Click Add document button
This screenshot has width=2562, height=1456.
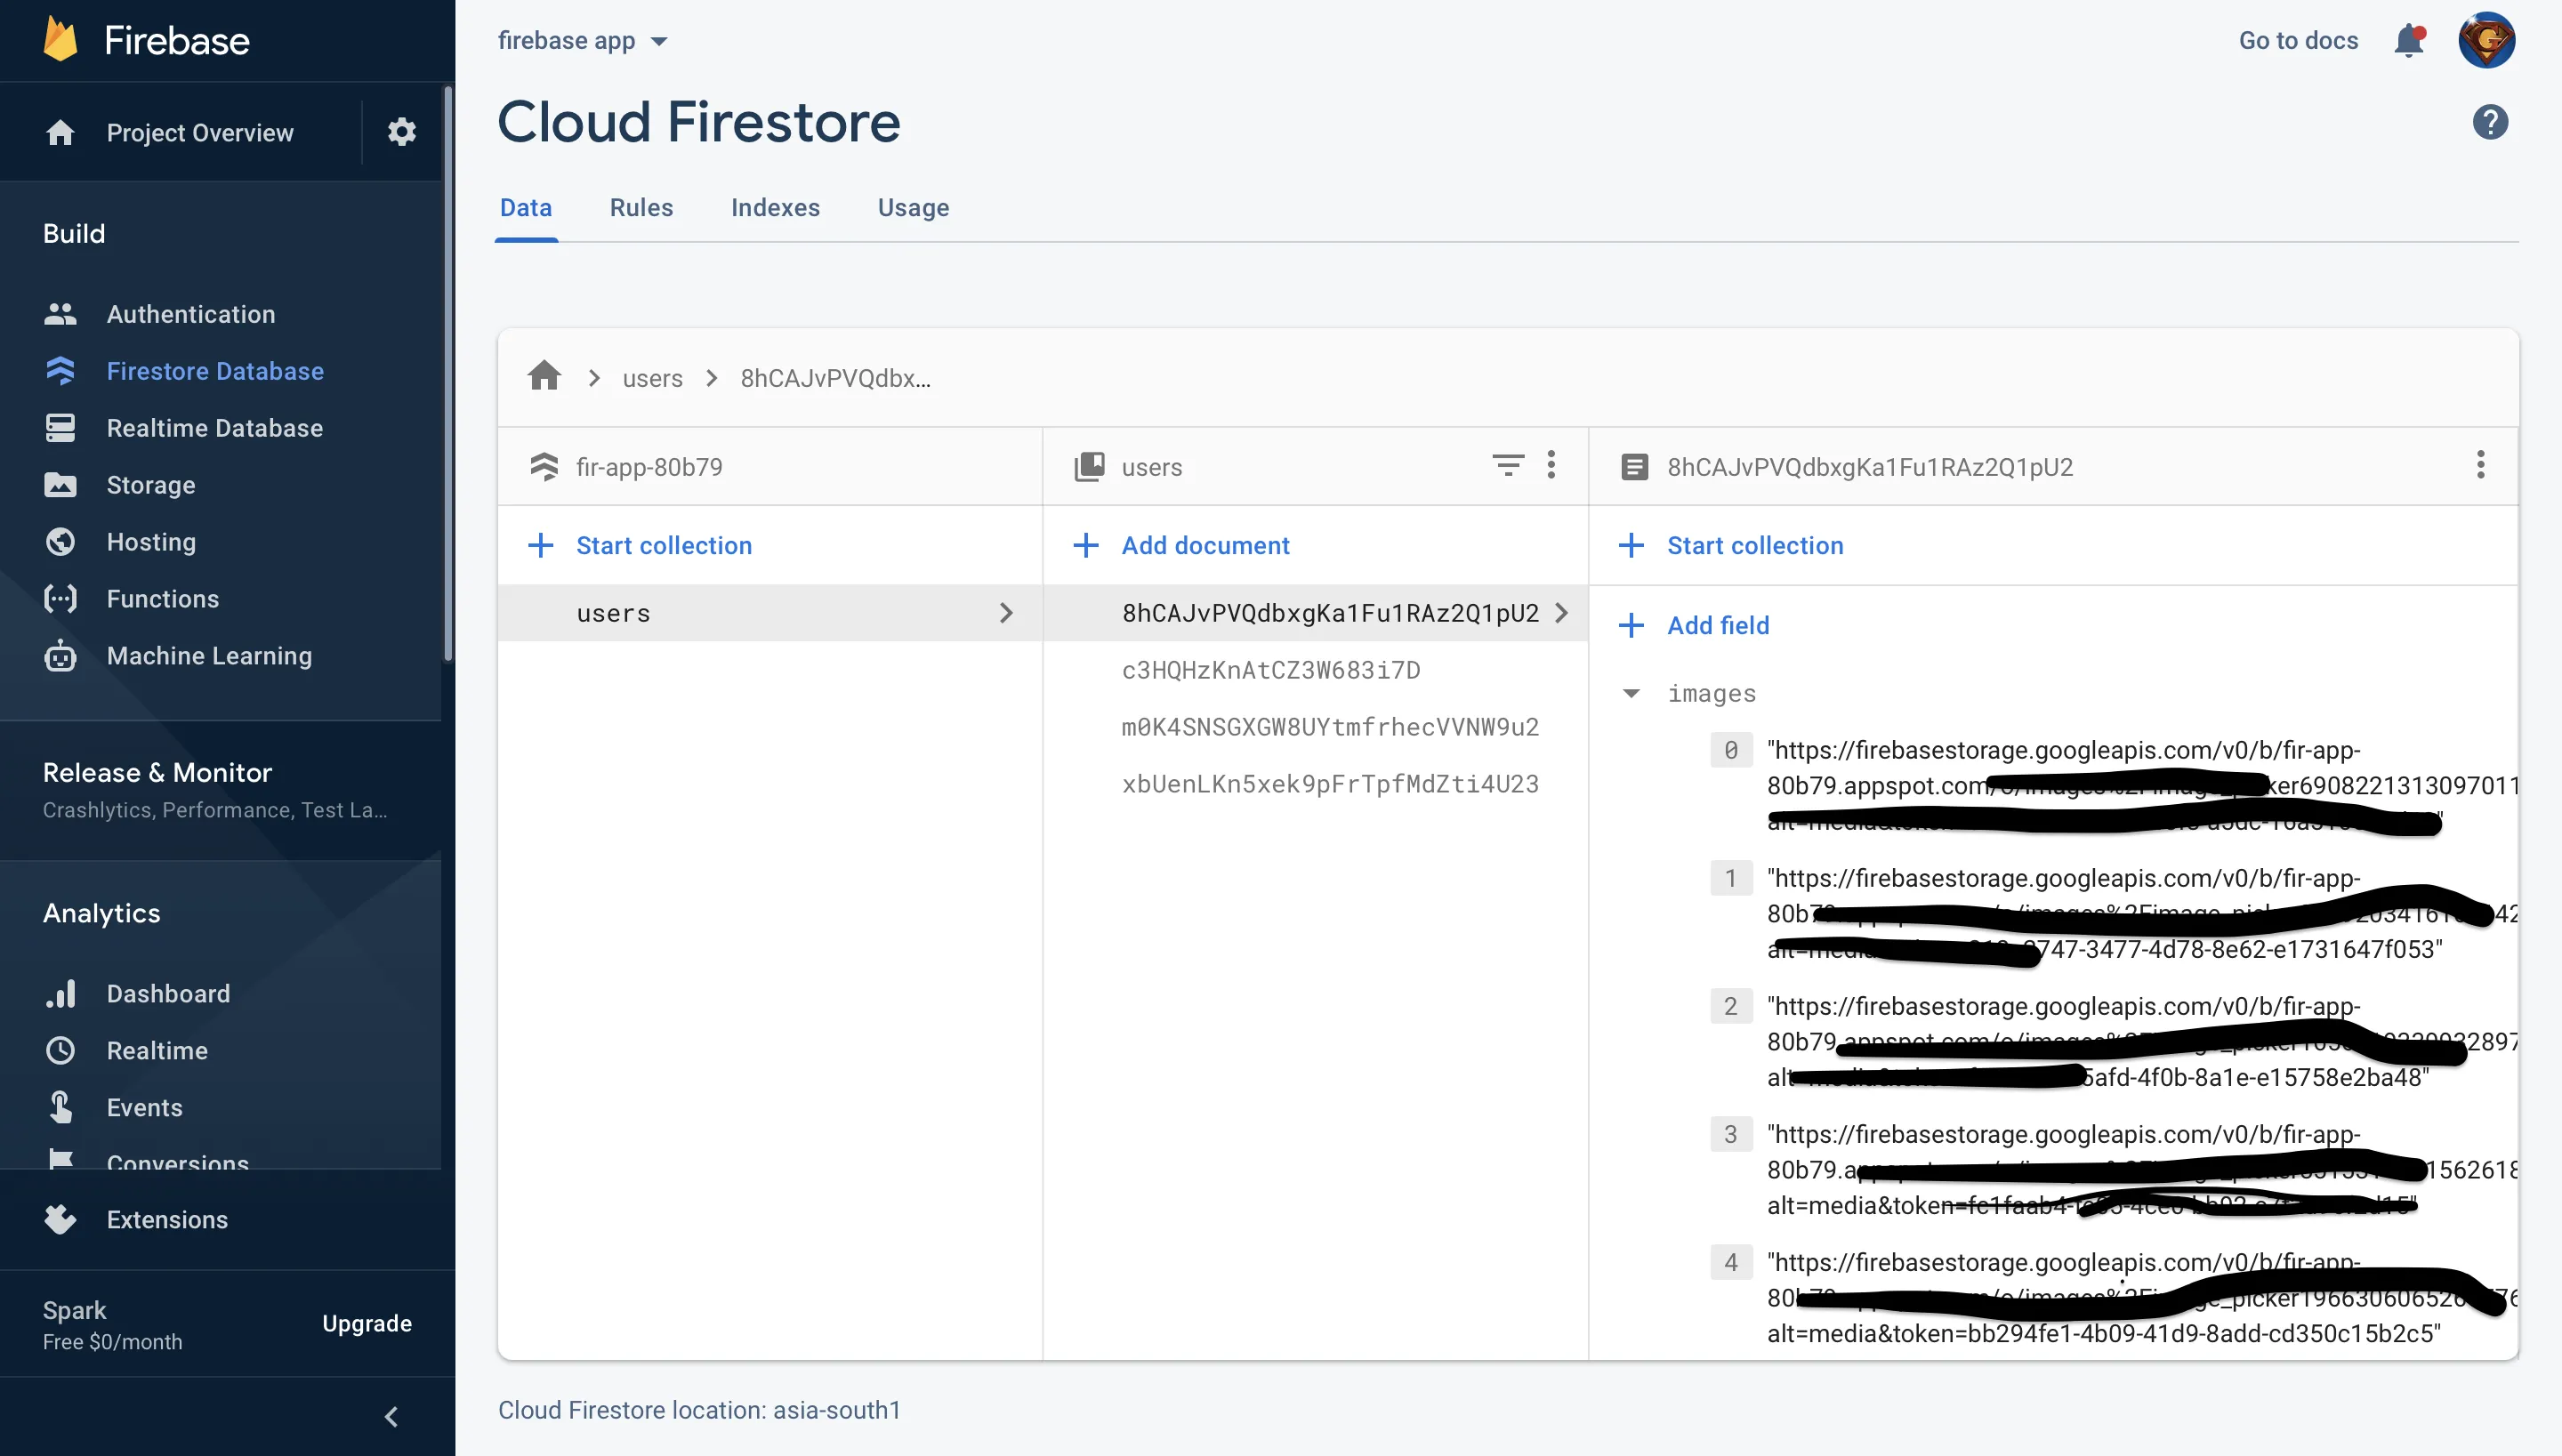(x=1184, y=545)
